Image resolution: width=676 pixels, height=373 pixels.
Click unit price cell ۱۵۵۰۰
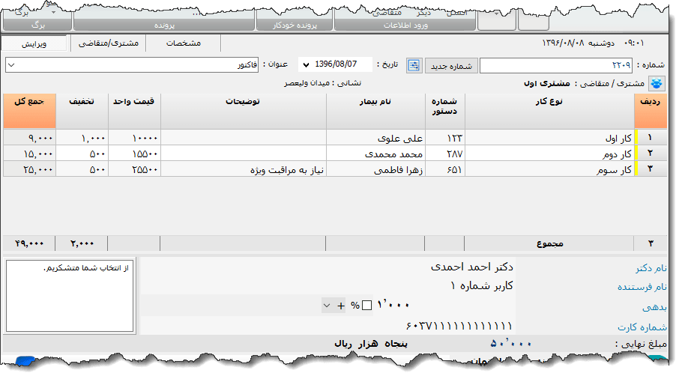(134, 154)
